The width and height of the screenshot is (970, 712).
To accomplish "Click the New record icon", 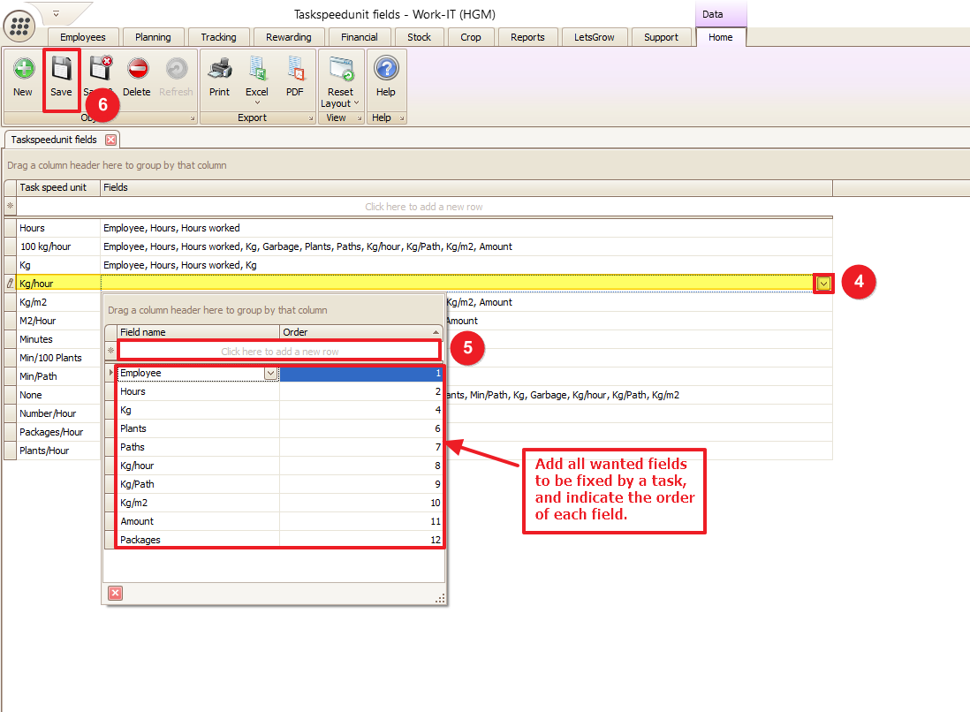I will pos(23,71).
